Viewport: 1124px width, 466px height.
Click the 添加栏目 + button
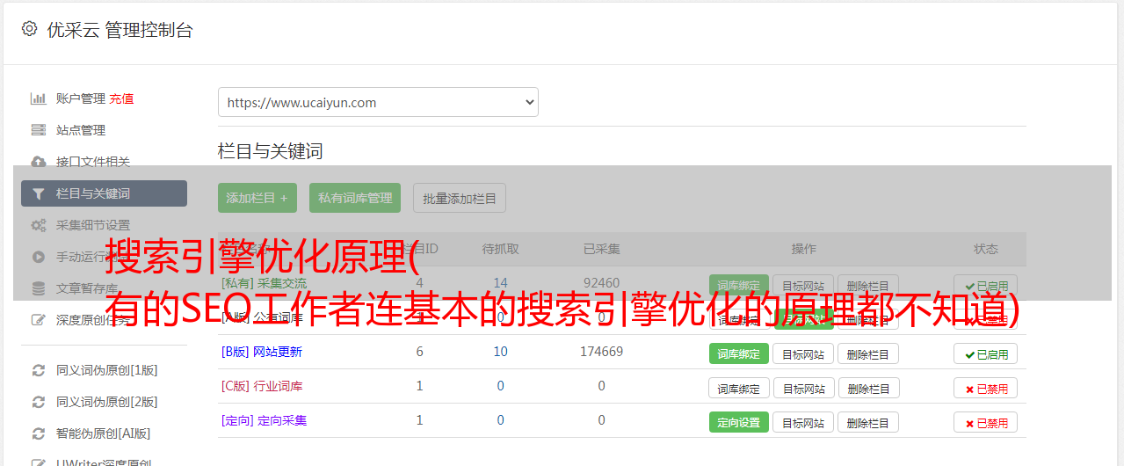coord(257,198)
